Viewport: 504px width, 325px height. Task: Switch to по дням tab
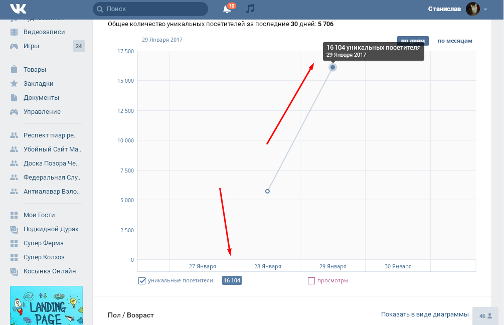click(x=413, y=41)
